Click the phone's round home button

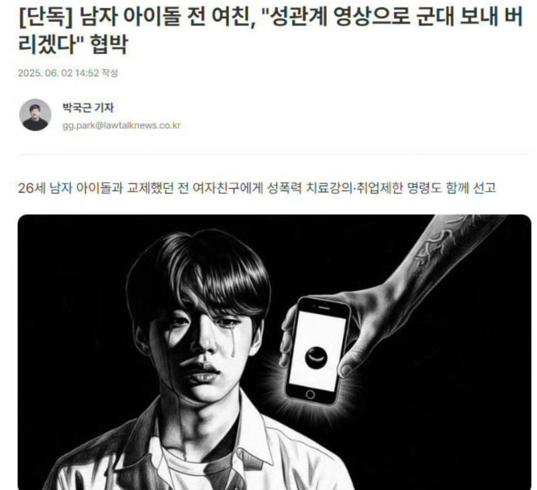click(310, 395)
